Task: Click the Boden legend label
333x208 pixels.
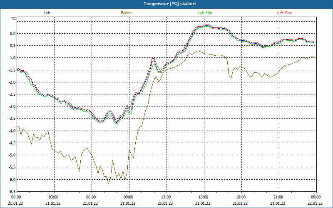Action: [126, 13]
